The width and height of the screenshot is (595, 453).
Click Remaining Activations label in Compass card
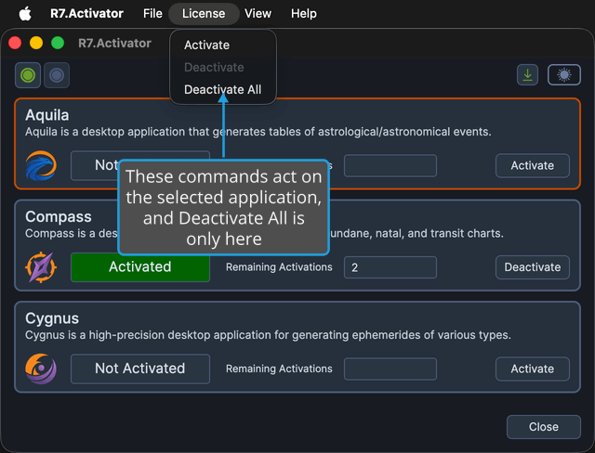[x=279, y=267]
